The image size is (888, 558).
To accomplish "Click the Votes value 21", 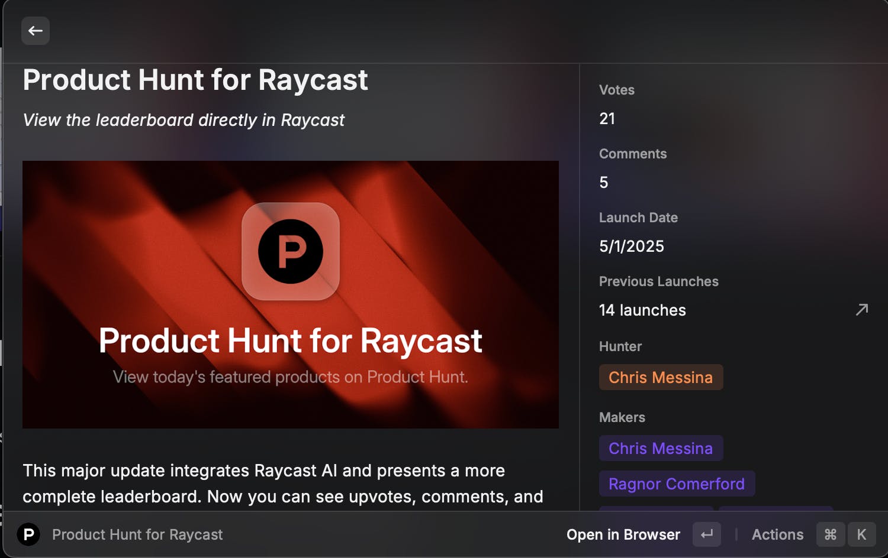I will click(x=607, y=118).
